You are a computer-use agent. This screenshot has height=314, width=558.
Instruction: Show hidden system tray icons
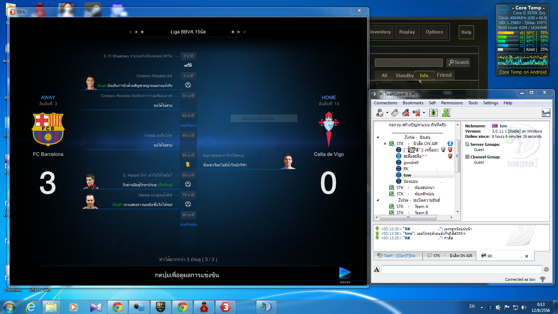point(482,307)
